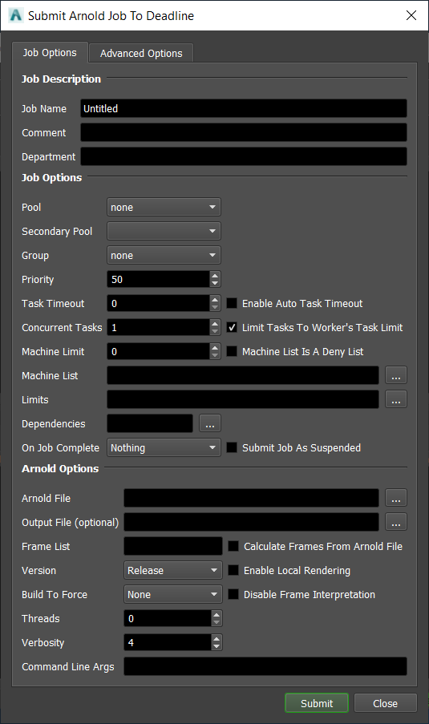Enable Auto Task Timeout checkbox
The height and width of the screenshot is (724, 429).
[232, 303]
